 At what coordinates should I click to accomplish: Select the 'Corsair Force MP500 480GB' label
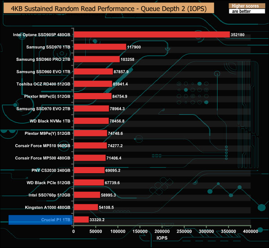pyautogui.click(x=43, y=158)
